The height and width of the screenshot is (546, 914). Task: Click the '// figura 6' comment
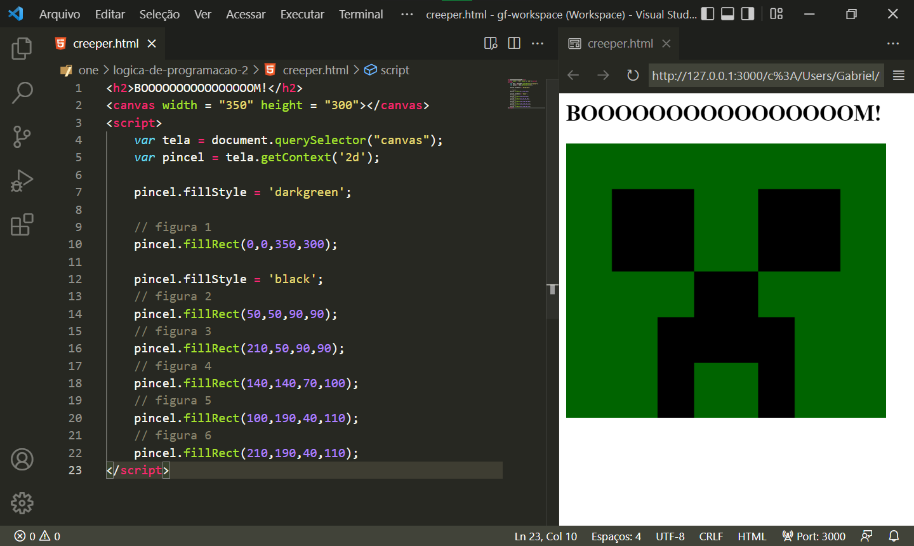[173, 435]
